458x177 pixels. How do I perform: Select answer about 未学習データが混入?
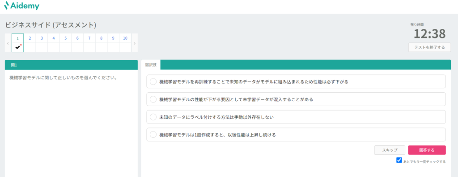point(296,99)
